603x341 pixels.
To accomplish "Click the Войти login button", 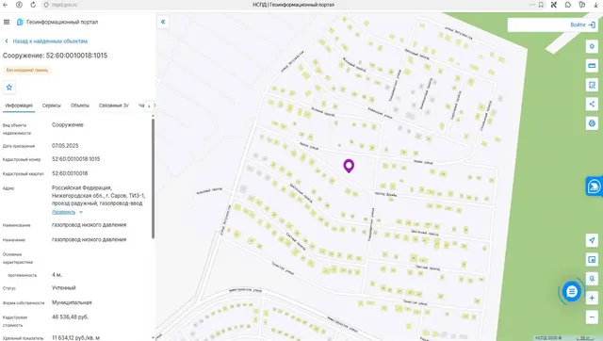I will pos(583,24).
